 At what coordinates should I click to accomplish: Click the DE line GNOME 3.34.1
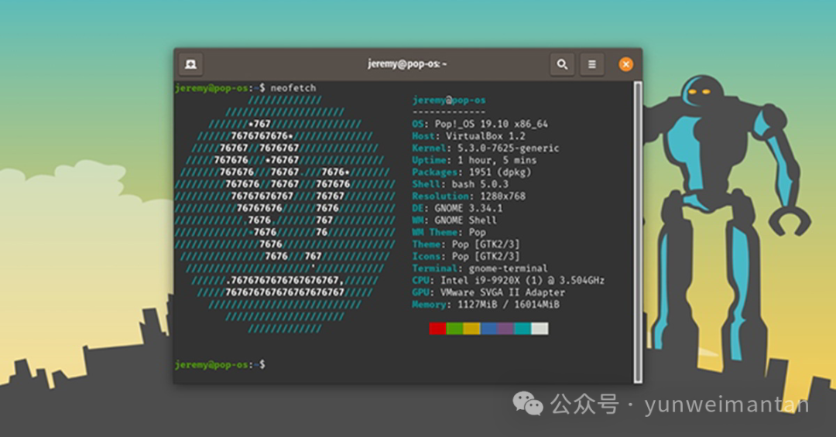[457, 208]
